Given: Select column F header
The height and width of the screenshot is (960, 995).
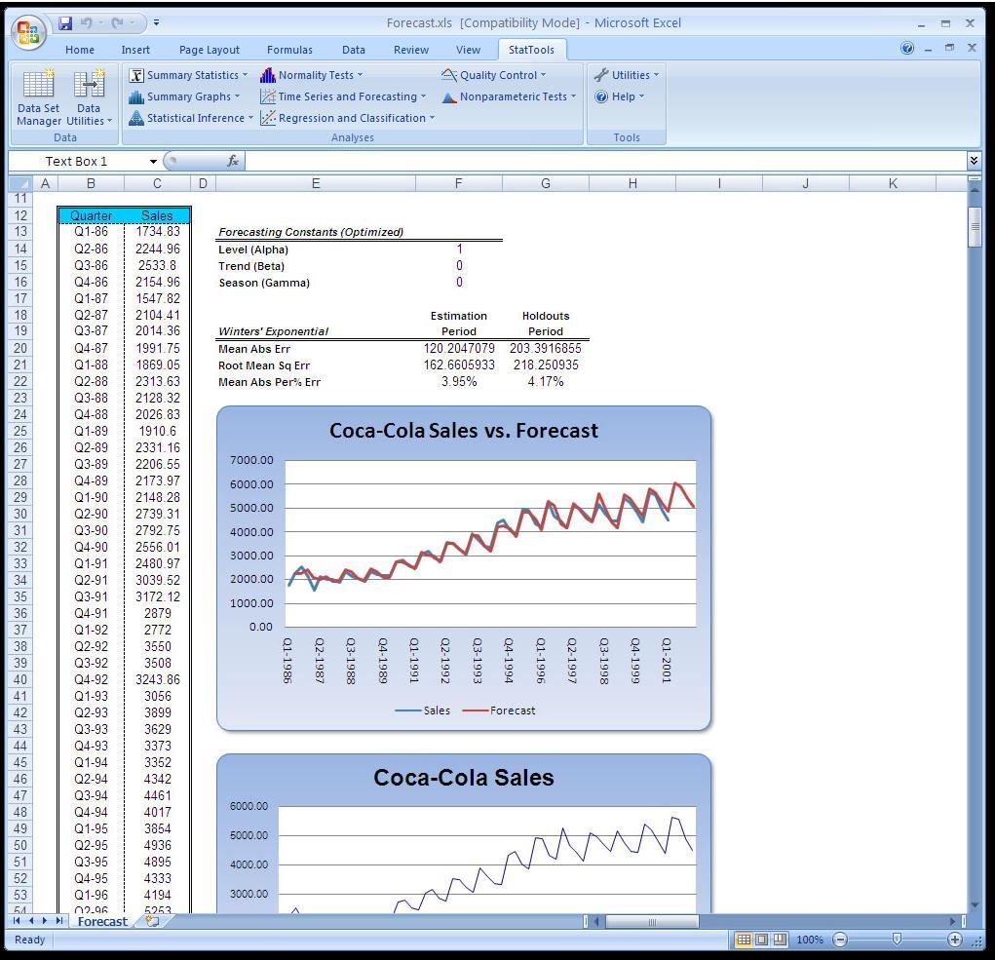Looking at the screenshot, I should [x=459, y=184].
